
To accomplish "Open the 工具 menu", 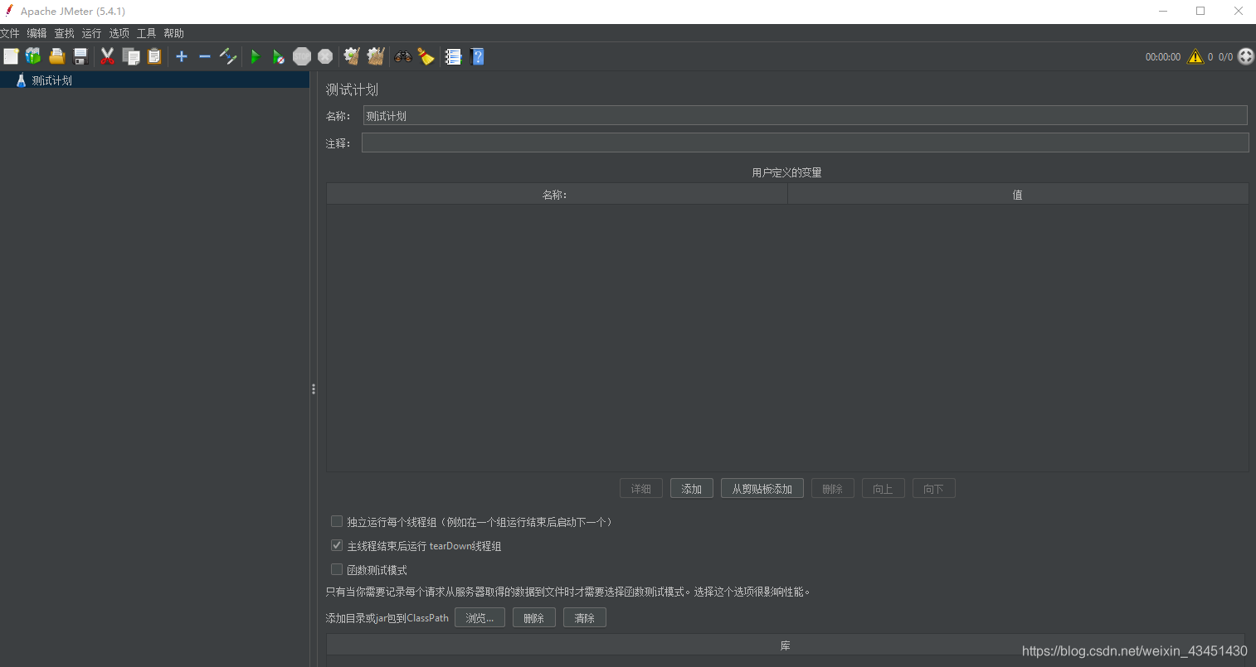I will point(146,33).
